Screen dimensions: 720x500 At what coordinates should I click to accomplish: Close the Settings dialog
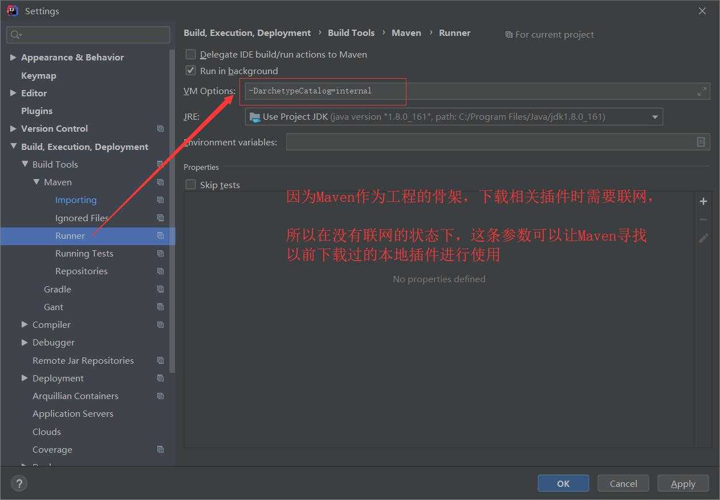(702, 11)
